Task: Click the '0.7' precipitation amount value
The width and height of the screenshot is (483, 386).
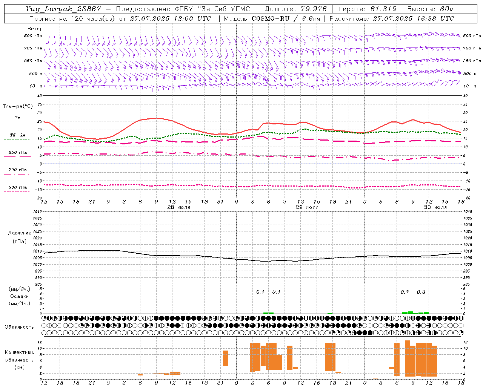Action: point(405,292)
